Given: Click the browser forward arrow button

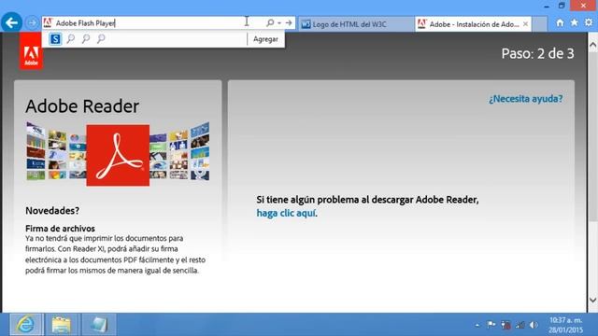Looking at the screenshot, I should 32,22.
